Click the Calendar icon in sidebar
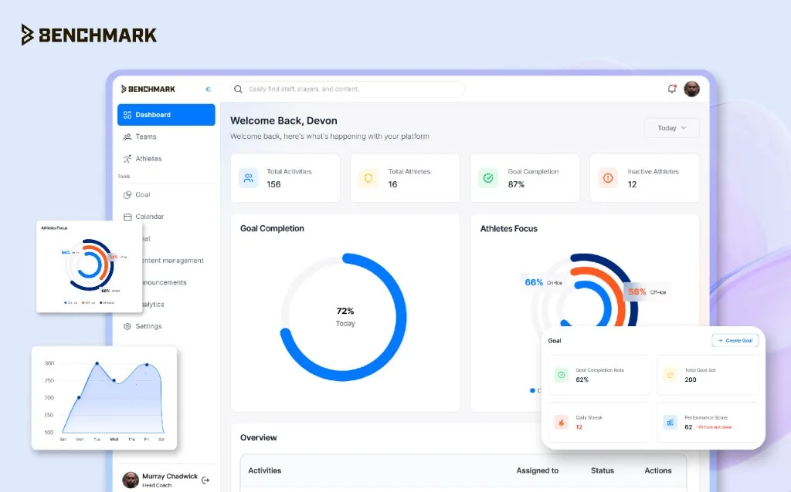Screen dimensions: 791x492 click(127, 217)
